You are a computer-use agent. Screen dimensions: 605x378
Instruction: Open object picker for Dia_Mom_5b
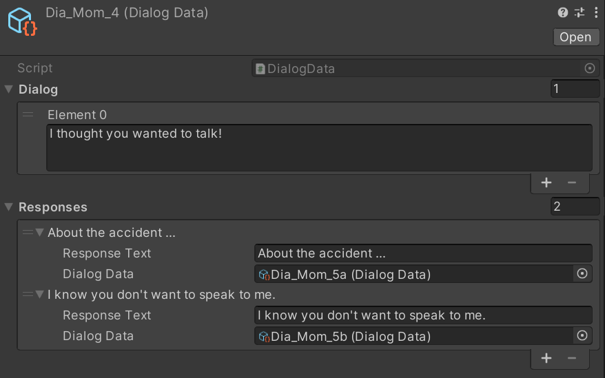[x=582, y=335]
